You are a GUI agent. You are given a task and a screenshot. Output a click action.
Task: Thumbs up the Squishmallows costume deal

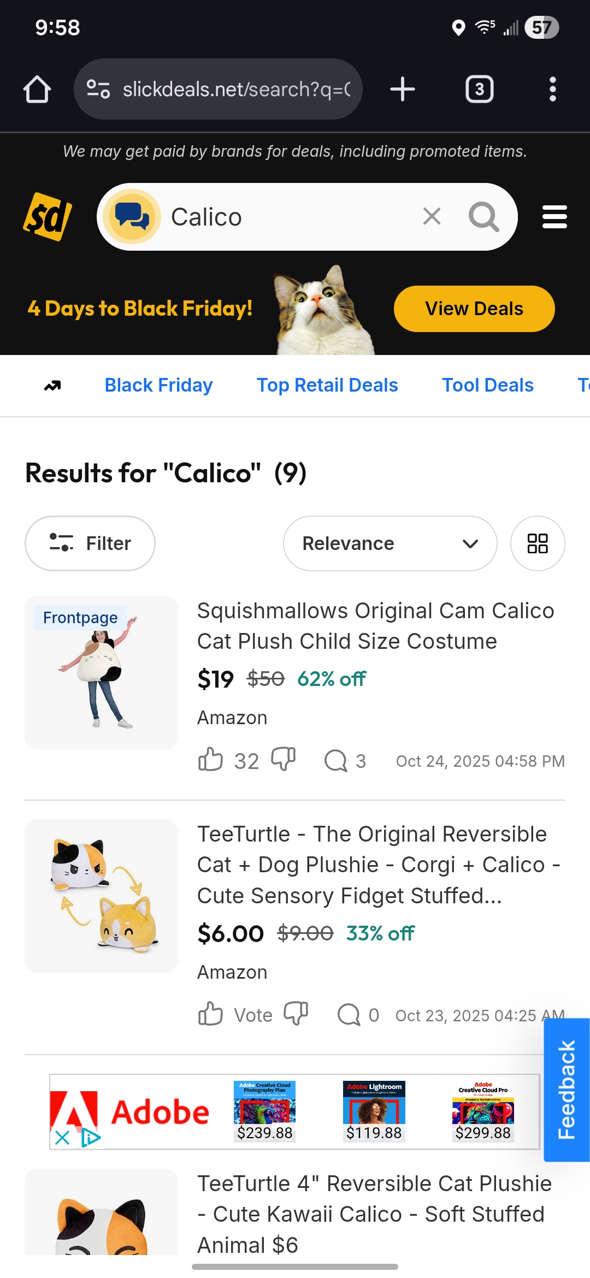210,760
